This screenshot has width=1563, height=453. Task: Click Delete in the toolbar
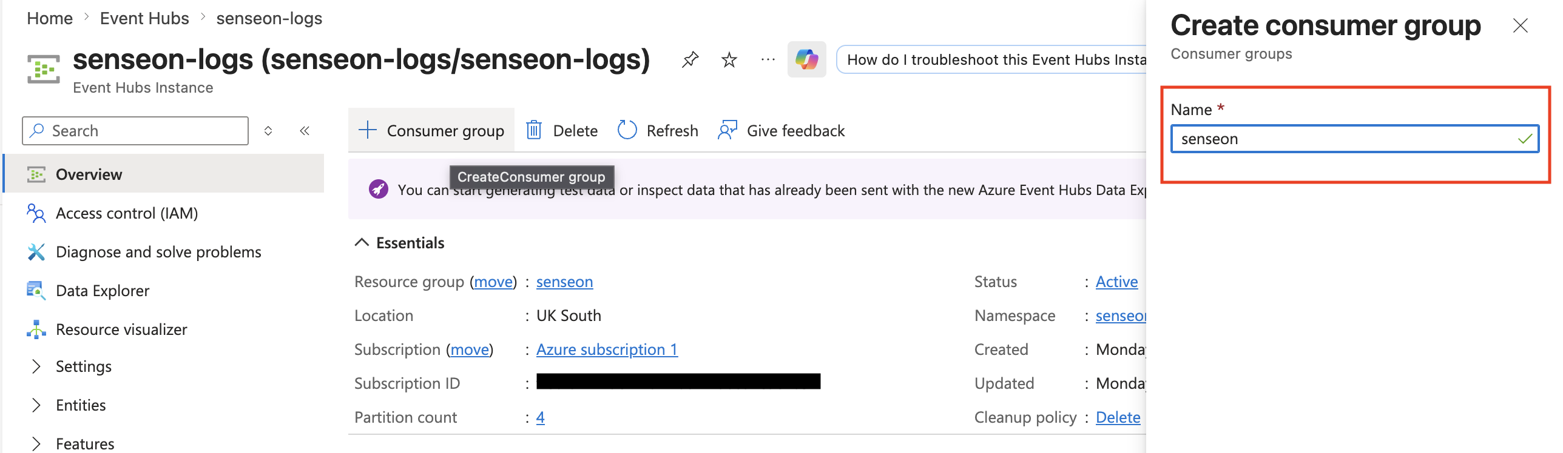tap(562, 130)
